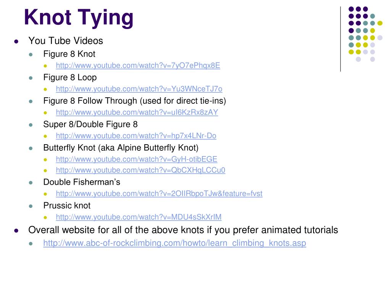Click the Figure 8 Loop bullet text
The height and width of the screenshot is (293, 391).
point(70,77)
